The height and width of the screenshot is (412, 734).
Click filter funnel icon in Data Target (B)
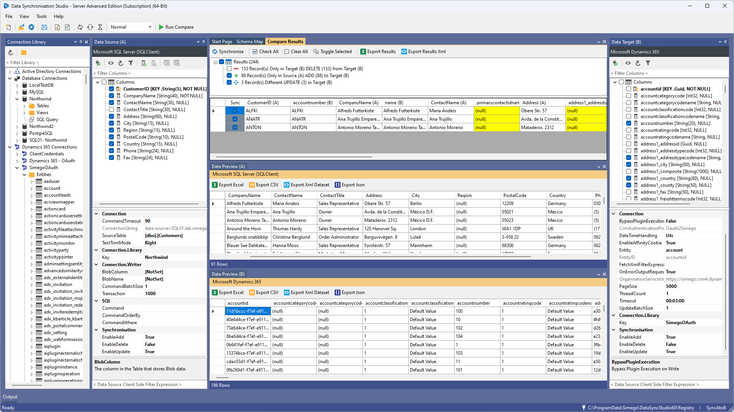[648, 63]
